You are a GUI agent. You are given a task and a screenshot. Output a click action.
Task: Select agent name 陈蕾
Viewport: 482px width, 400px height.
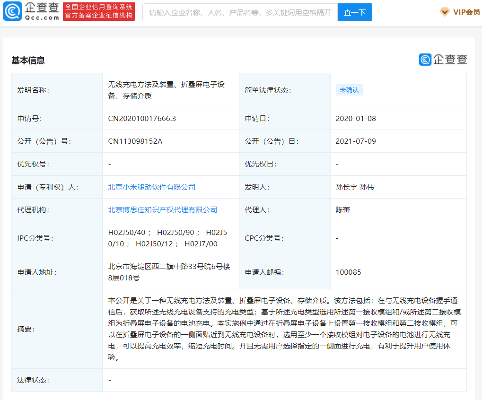pos(343,209)
